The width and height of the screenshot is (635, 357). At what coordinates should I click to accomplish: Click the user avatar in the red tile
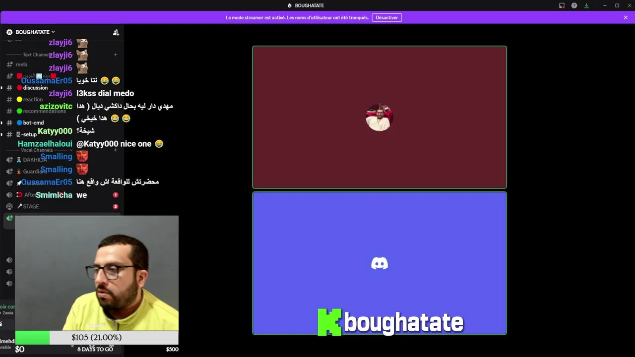[380, 117]
